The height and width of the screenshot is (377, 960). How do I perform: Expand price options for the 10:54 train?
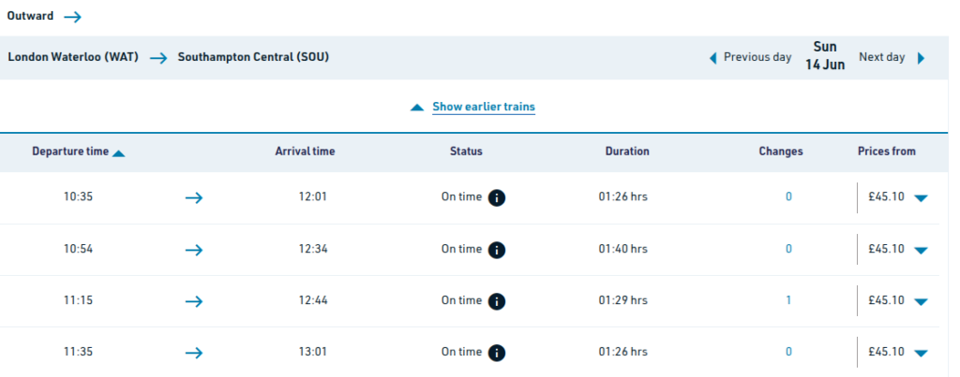921,250
